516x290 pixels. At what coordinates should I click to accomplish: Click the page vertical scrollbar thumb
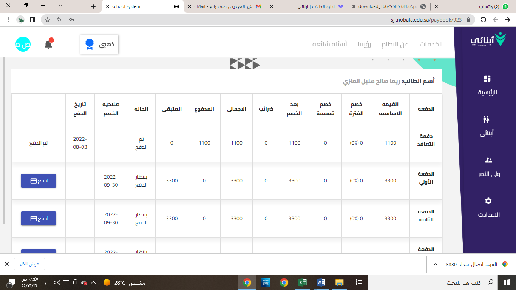[4, 141]
